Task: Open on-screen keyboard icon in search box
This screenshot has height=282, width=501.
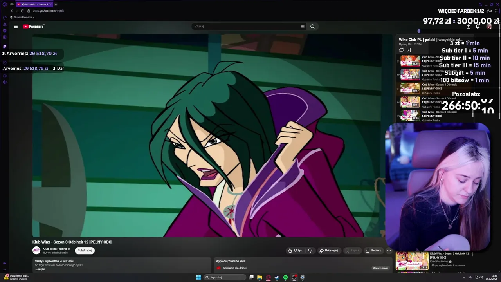Action: click(302, 26)
